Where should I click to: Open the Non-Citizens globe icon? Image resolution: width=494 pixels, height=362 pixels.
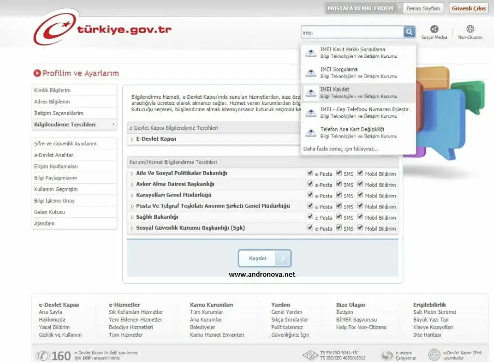470,29
